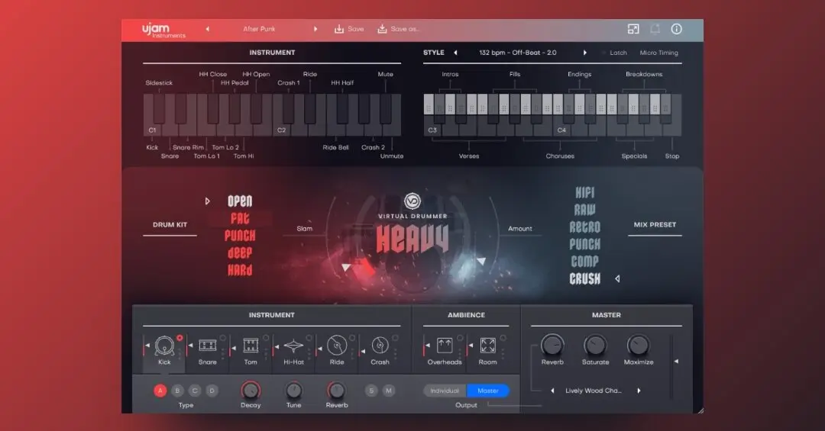Open the After Punk preset name

click(x=260, y=29)
